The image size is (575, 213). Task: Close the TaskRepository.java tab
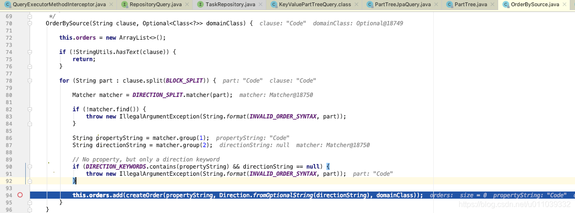tap(261, 5)
